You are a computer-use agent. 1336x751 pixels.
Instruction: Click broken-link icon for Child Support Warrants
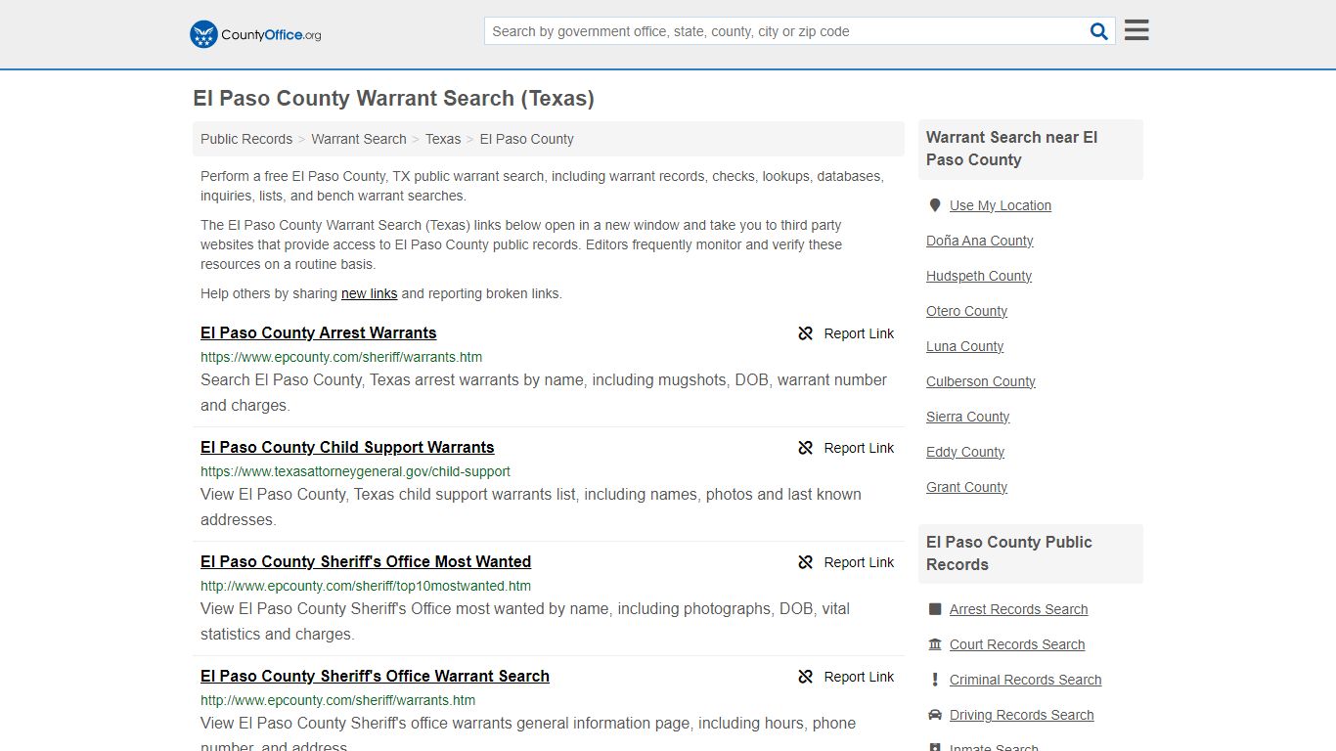tap(806, 448)
